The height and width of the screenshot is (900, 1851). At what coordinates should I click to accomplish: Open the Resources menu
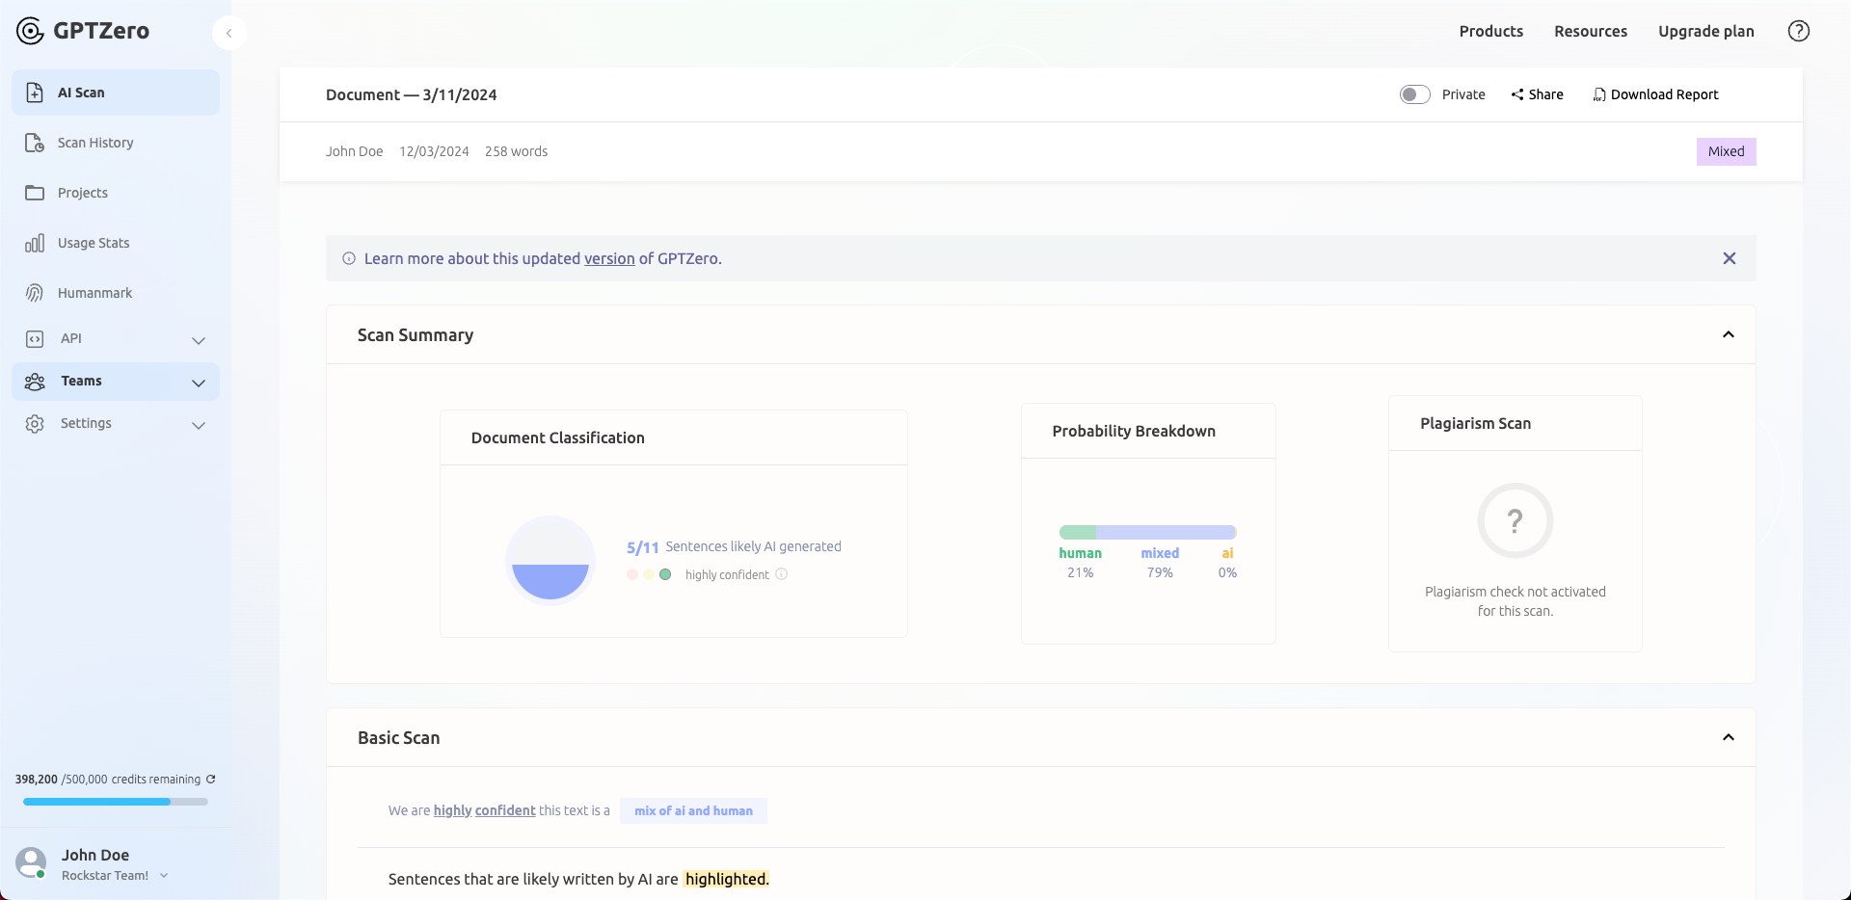coord(1591,31)
